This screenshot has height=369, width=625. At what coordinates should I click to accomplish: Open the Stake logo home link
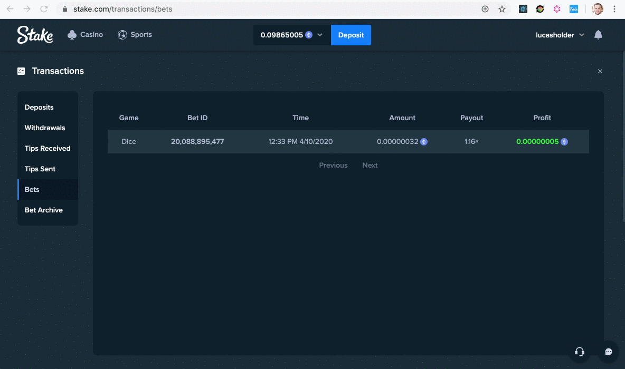click(35, 35)
